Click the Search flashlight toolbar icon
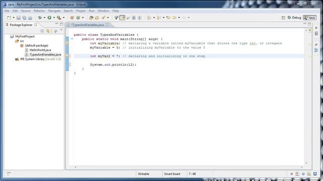The image size is (323, 181). [x=103, y=18]
